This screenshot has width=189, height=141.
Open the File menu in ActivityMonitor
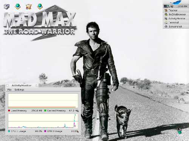coord(9,89)
